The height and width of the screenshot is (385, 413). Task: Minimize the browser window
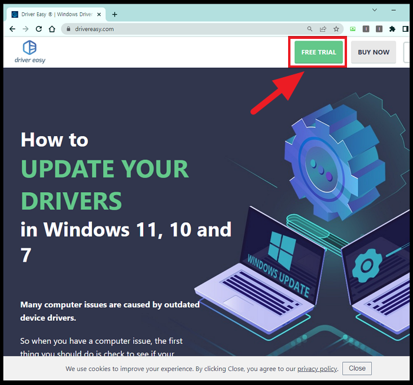[x=394, y=10]
